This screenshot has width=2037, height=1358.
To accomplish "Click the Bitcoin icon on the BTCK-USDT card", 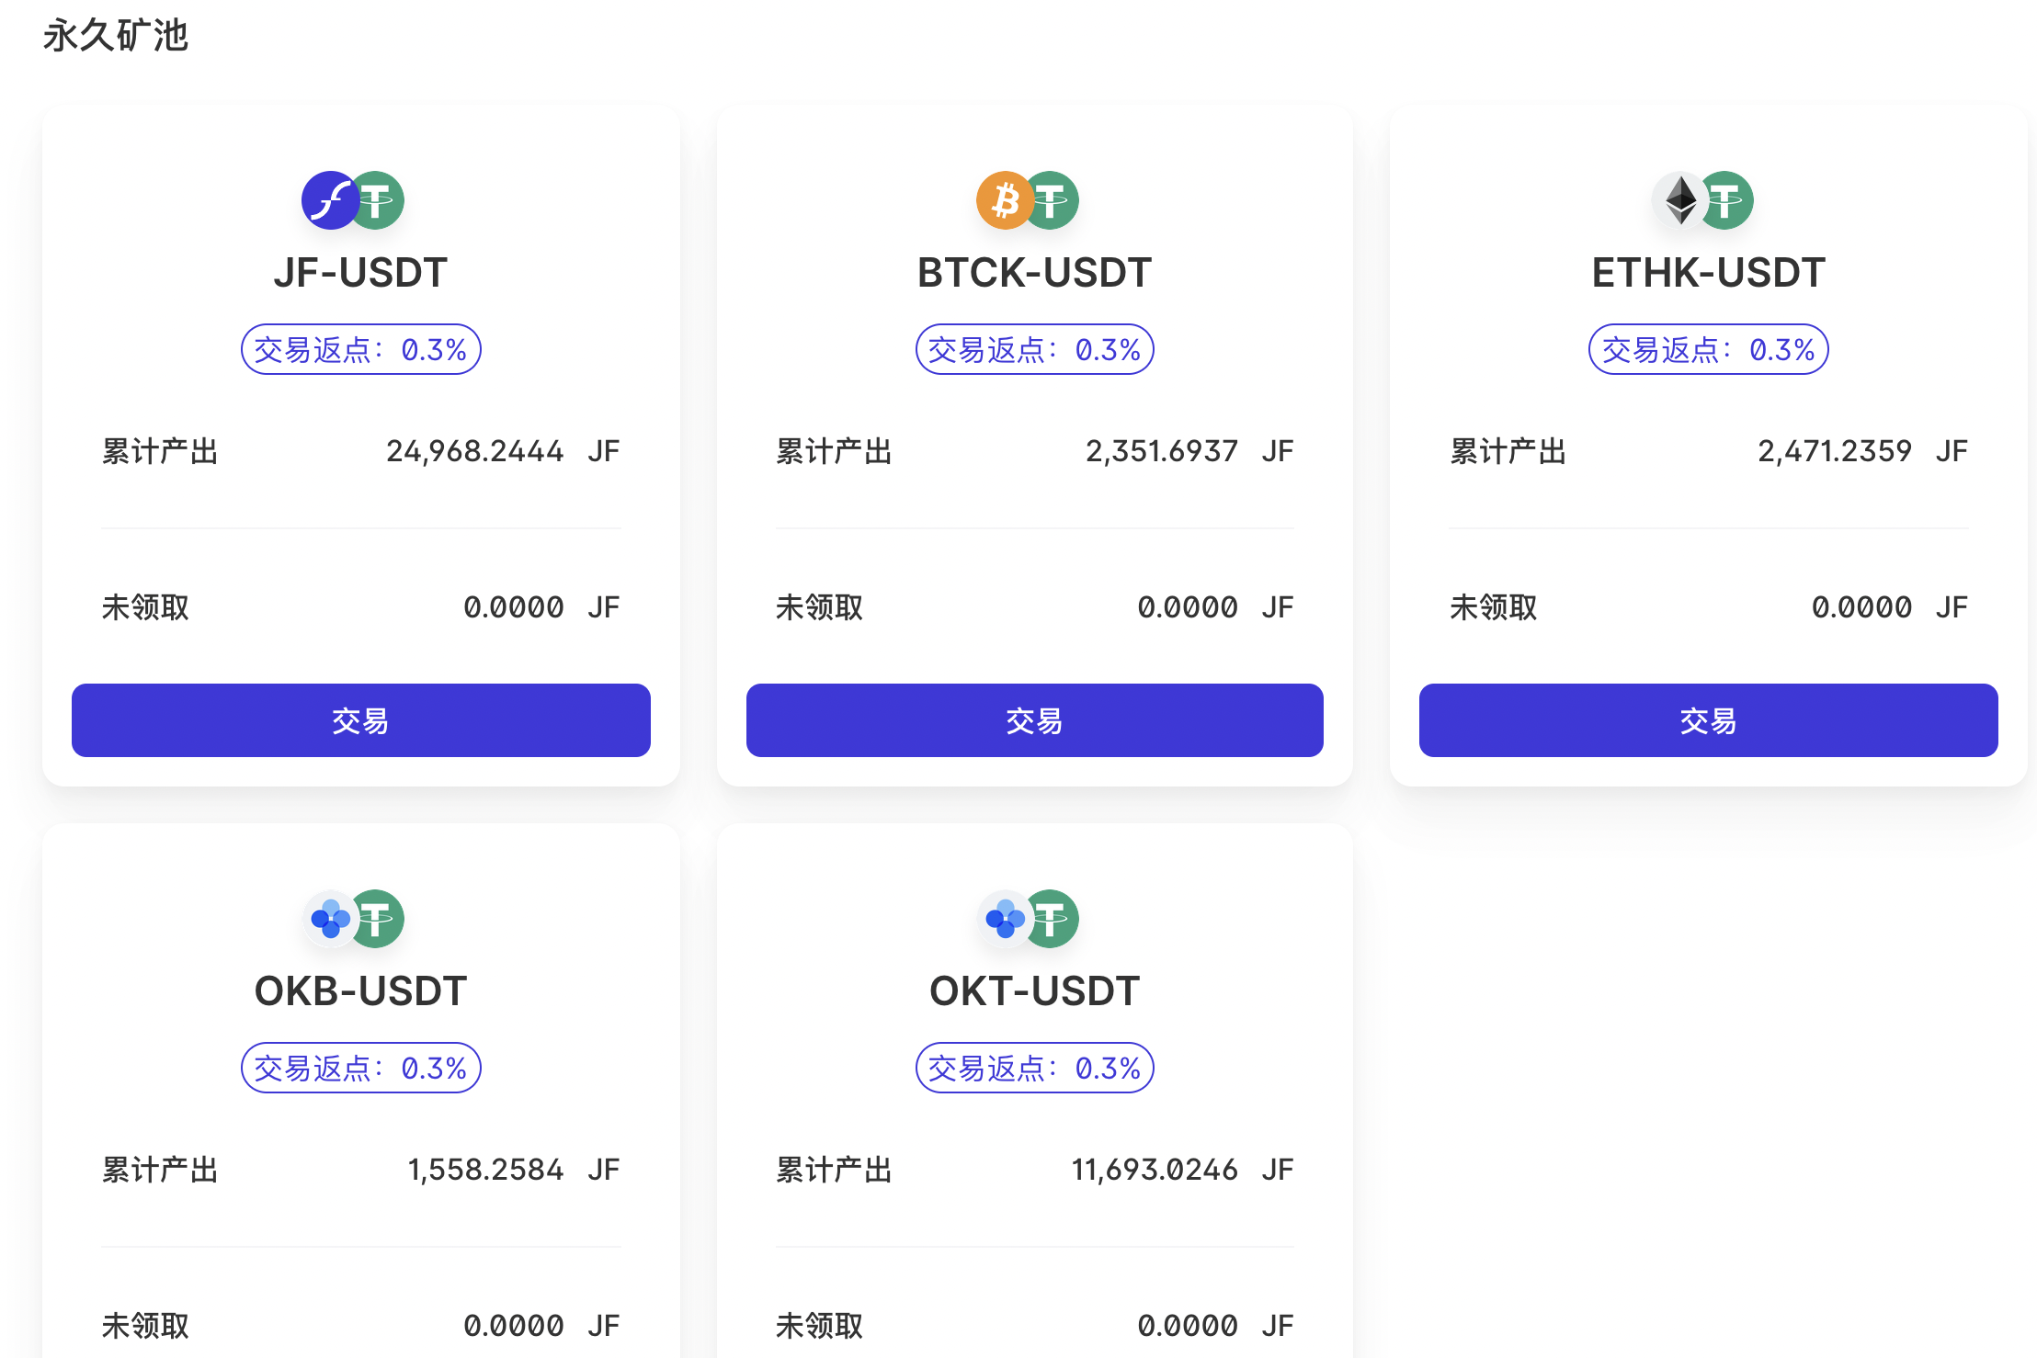I will point(1005,200).
